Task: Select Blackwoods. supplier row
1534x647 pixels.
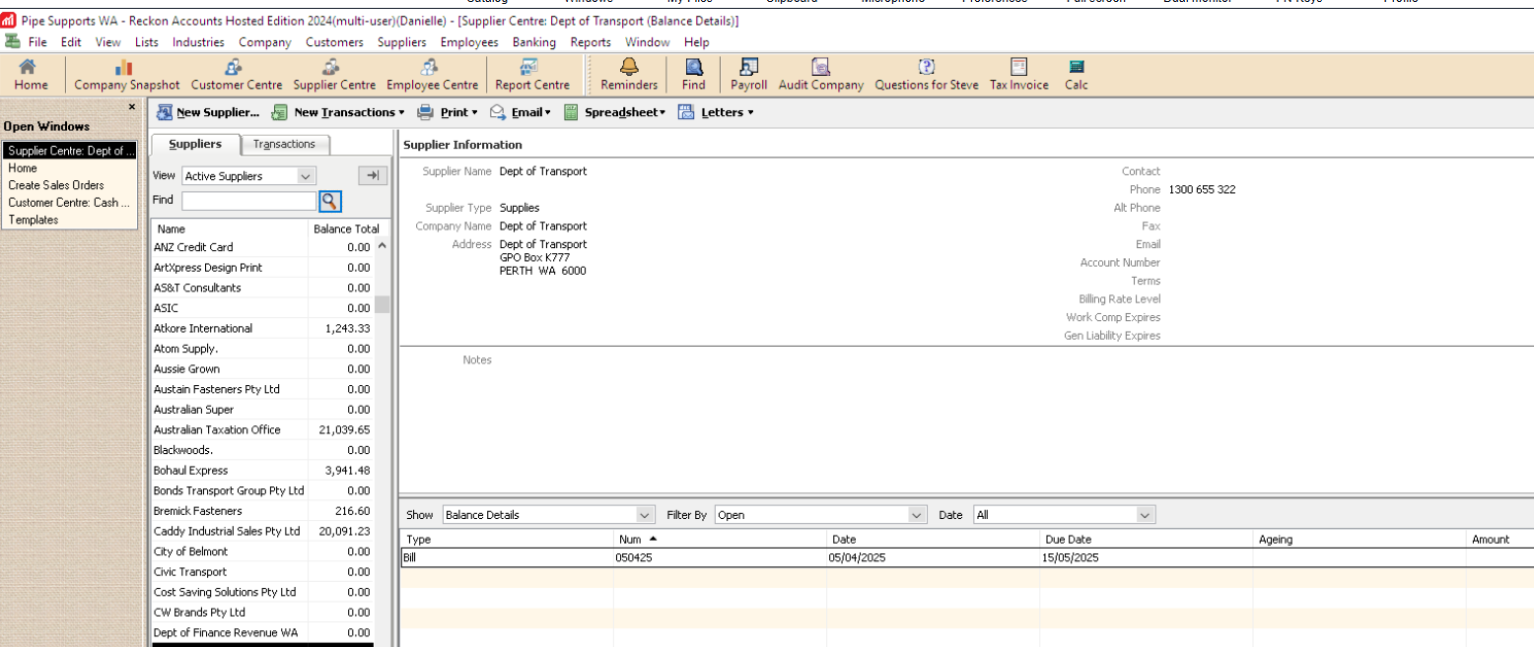Action: point(262,450)
